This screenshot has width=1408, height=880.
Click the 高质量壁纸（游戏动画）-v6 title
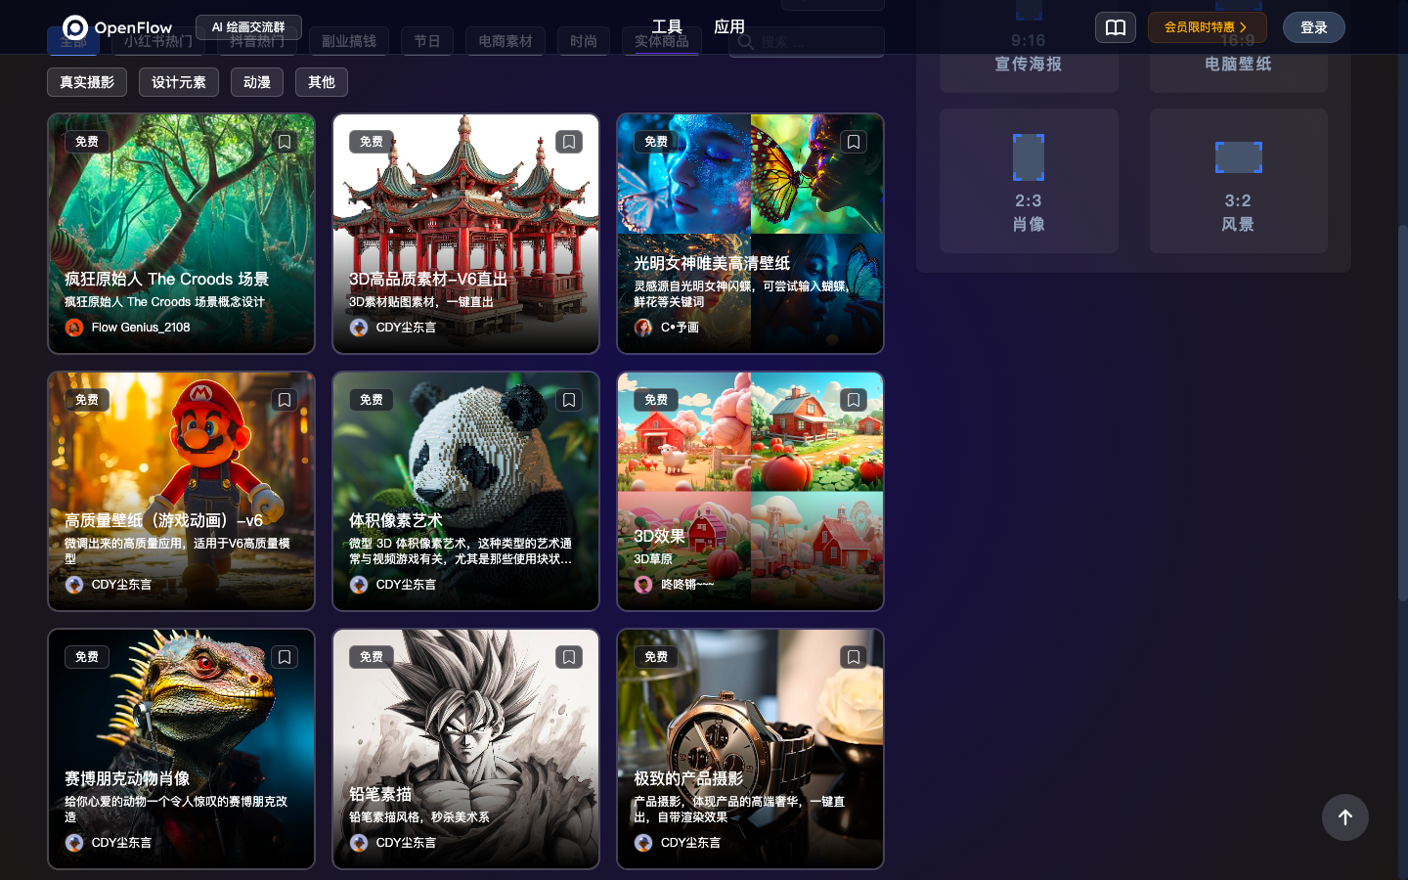point(164,521)
